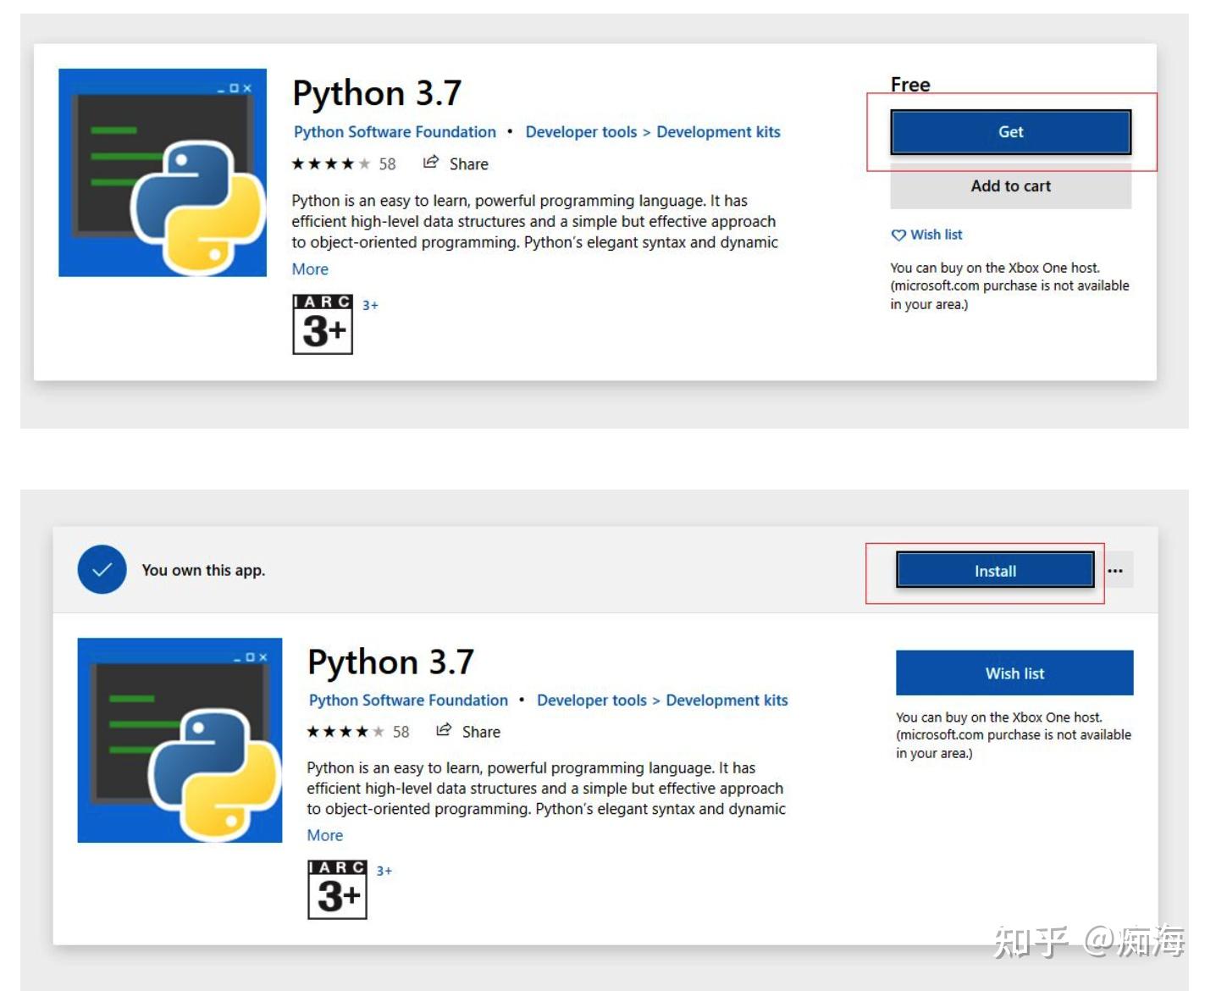Click the Share icon in bottom card

click(x=444, y=730)
